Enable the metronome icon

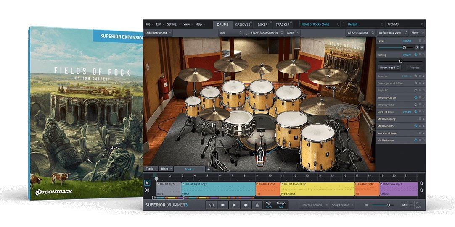[x=257, y=205]
